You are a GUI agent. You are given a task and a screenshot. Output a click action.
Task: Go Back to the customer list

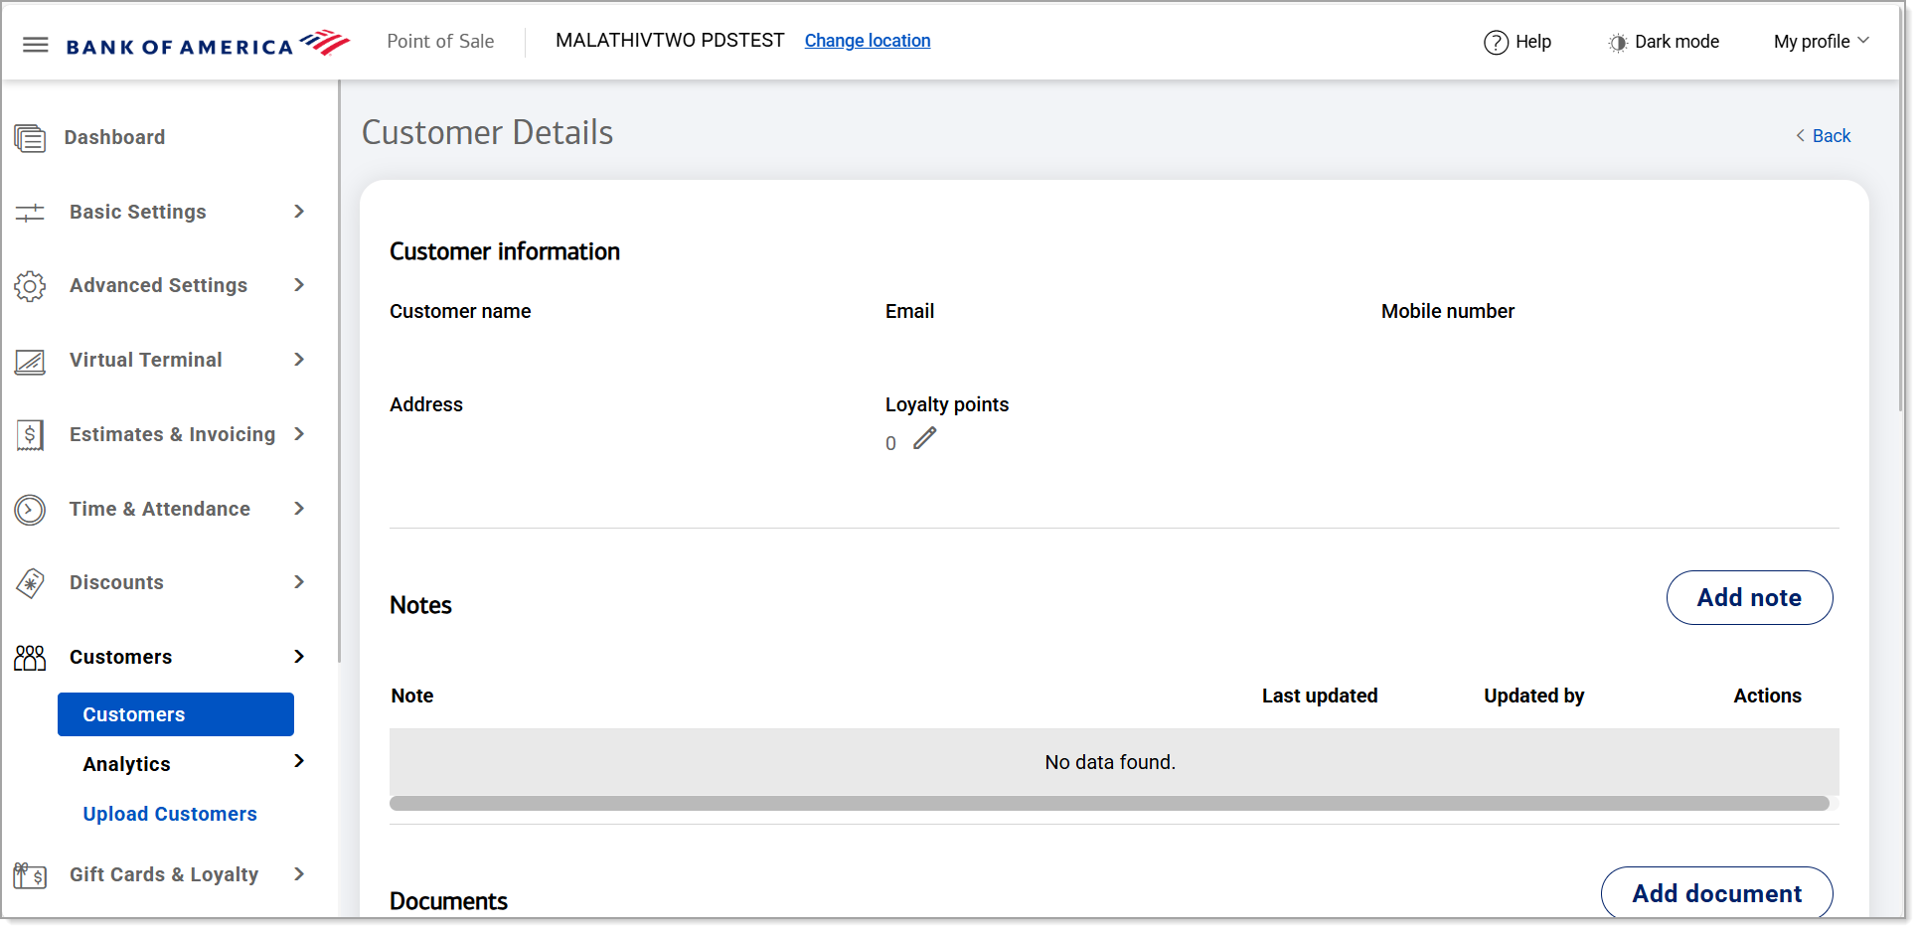(1831, 136)
